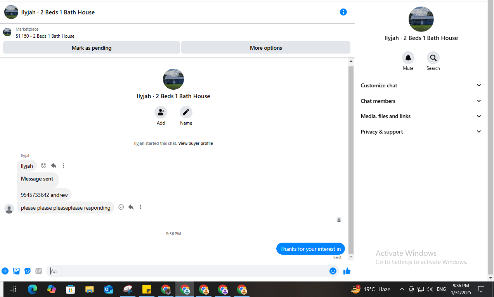
Task: Open taskbar clock showing 1/31/2025
Action: pyautogui.click(x=461, y=289)
